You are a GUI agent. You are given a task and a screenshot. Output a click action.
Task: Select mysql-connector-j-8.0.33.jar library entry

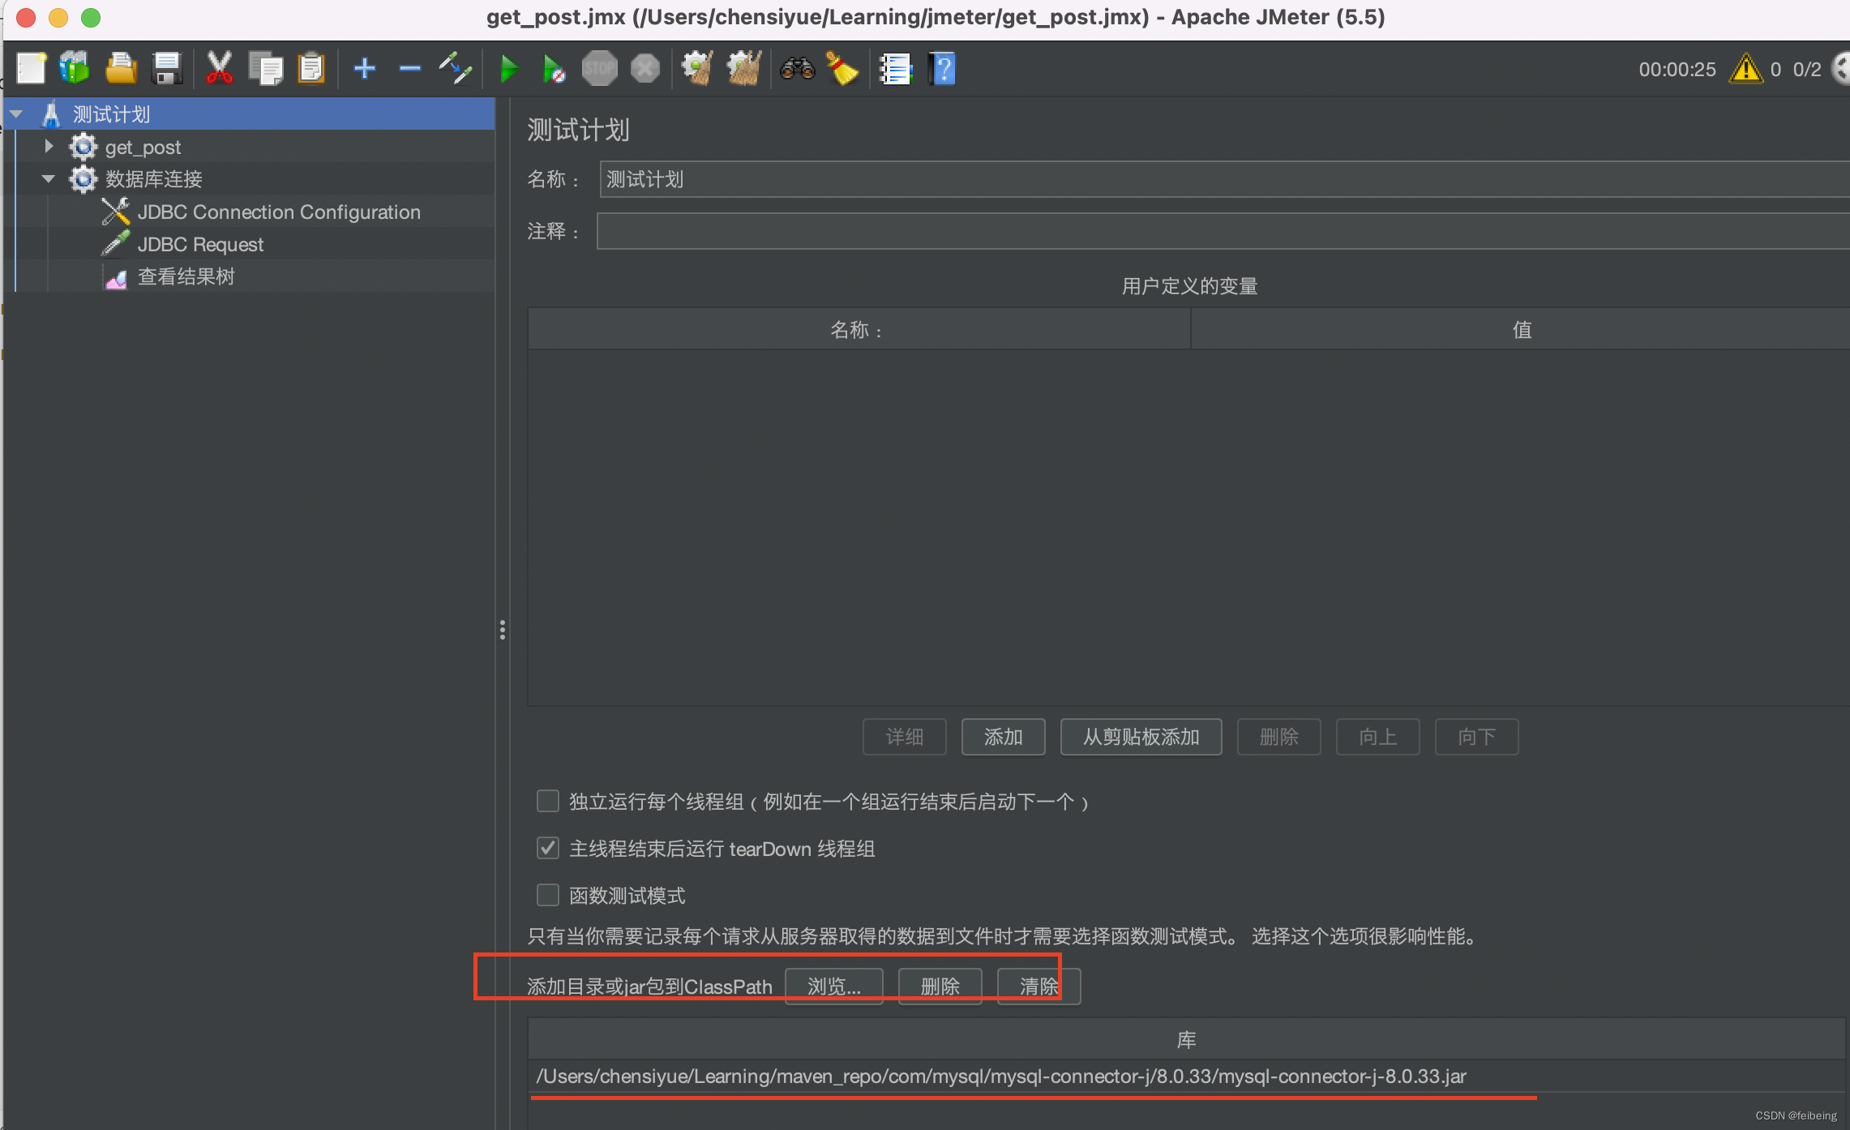[1188, 1076]
